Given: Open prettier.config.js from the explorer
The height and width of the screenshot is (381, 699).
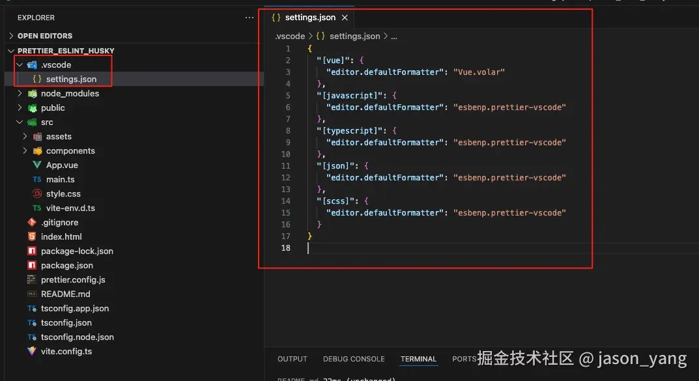Looking at the screenshot, I should tap(73, 279).
